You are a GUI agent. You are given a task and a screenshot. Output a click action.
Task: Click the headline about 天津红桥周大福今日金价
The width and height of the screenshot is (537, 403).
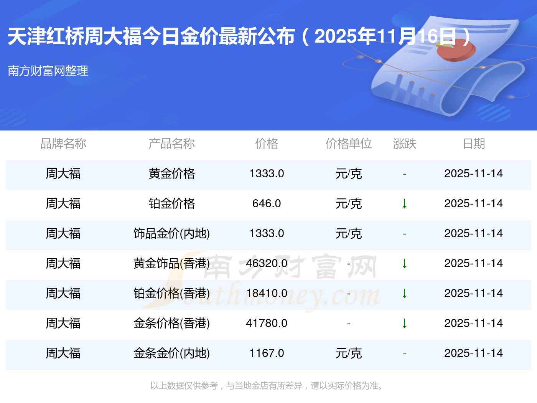239,36
